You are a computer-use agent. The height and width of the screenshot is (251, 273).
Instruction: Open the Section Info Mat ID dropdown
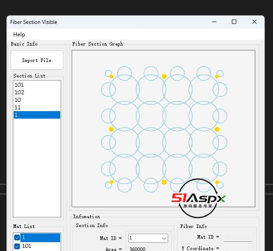(148, 238)
